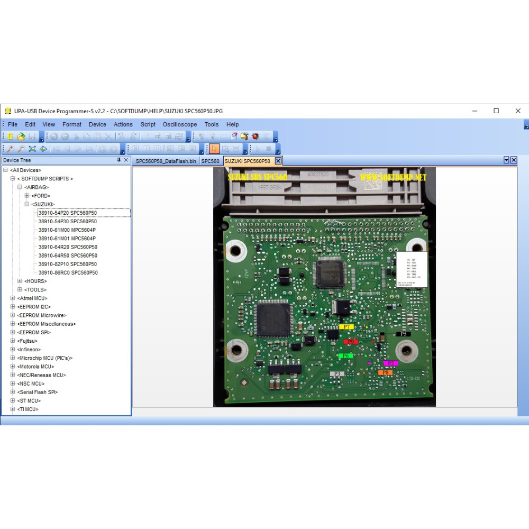Toggle Bold formatting button
Viewport: 529px width, 529px height.
[135, 149]
